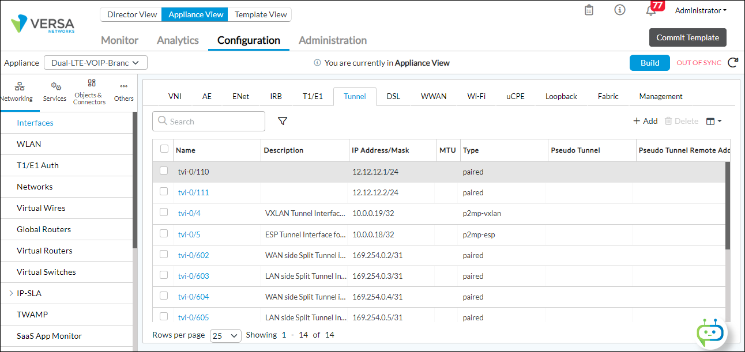Image resolution: width=745 pixels, height=352 pixels.
Task: Click Add to create tunnel interface
Action: click(x=645, y=121)
